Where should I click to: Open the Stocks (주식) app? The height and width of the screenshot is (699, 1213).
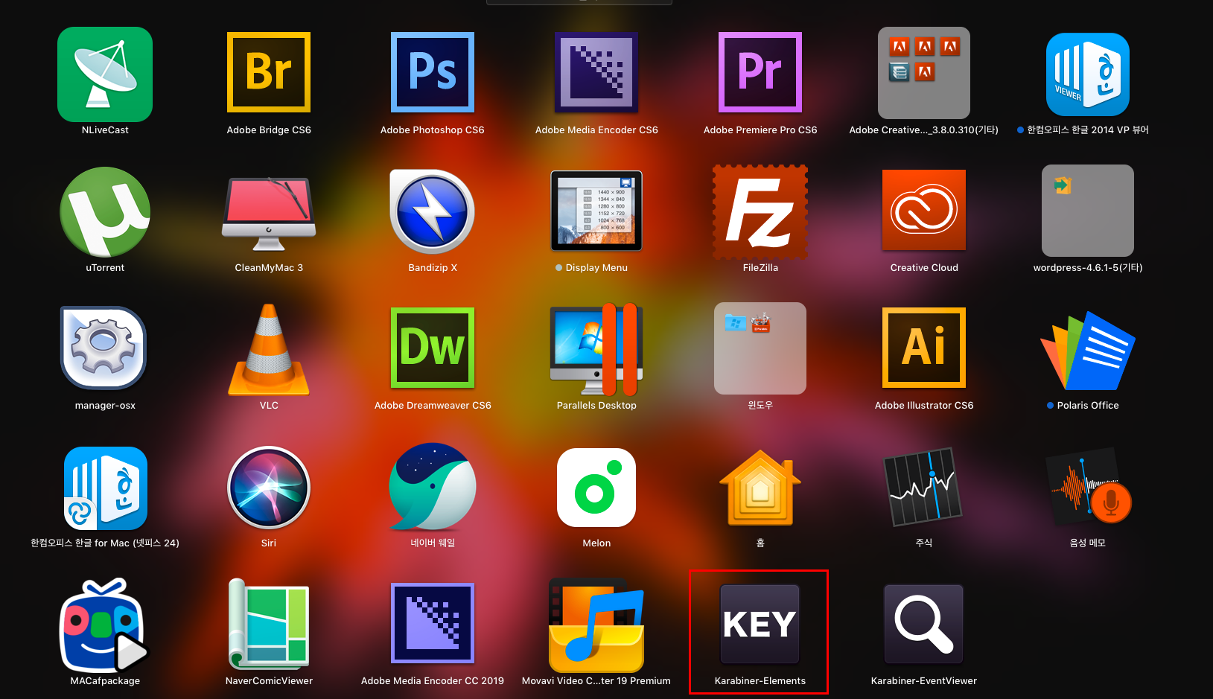click(x=923, y=487)
